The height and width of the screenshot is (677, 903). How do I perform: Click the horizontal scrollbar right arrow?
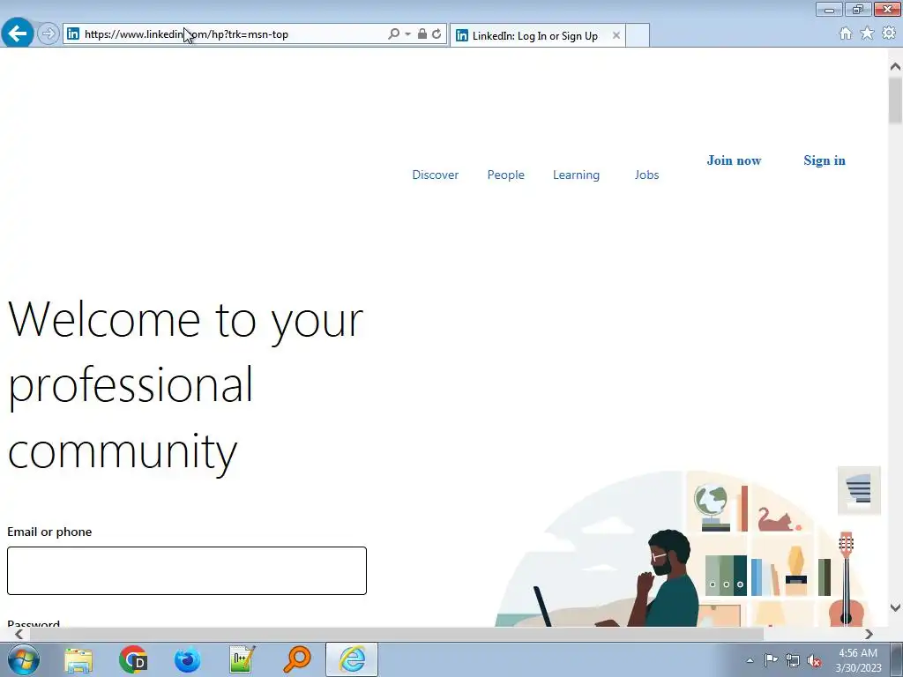tap(869, 634)
